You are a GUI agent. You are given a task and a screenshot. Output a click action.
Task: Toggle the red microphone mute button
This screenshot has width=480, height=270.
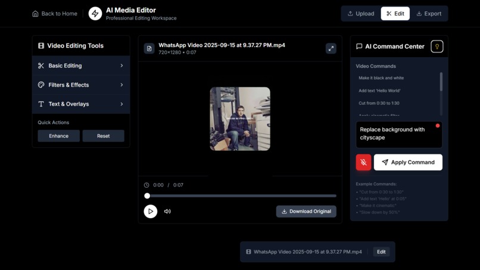[x=363, y=162]
